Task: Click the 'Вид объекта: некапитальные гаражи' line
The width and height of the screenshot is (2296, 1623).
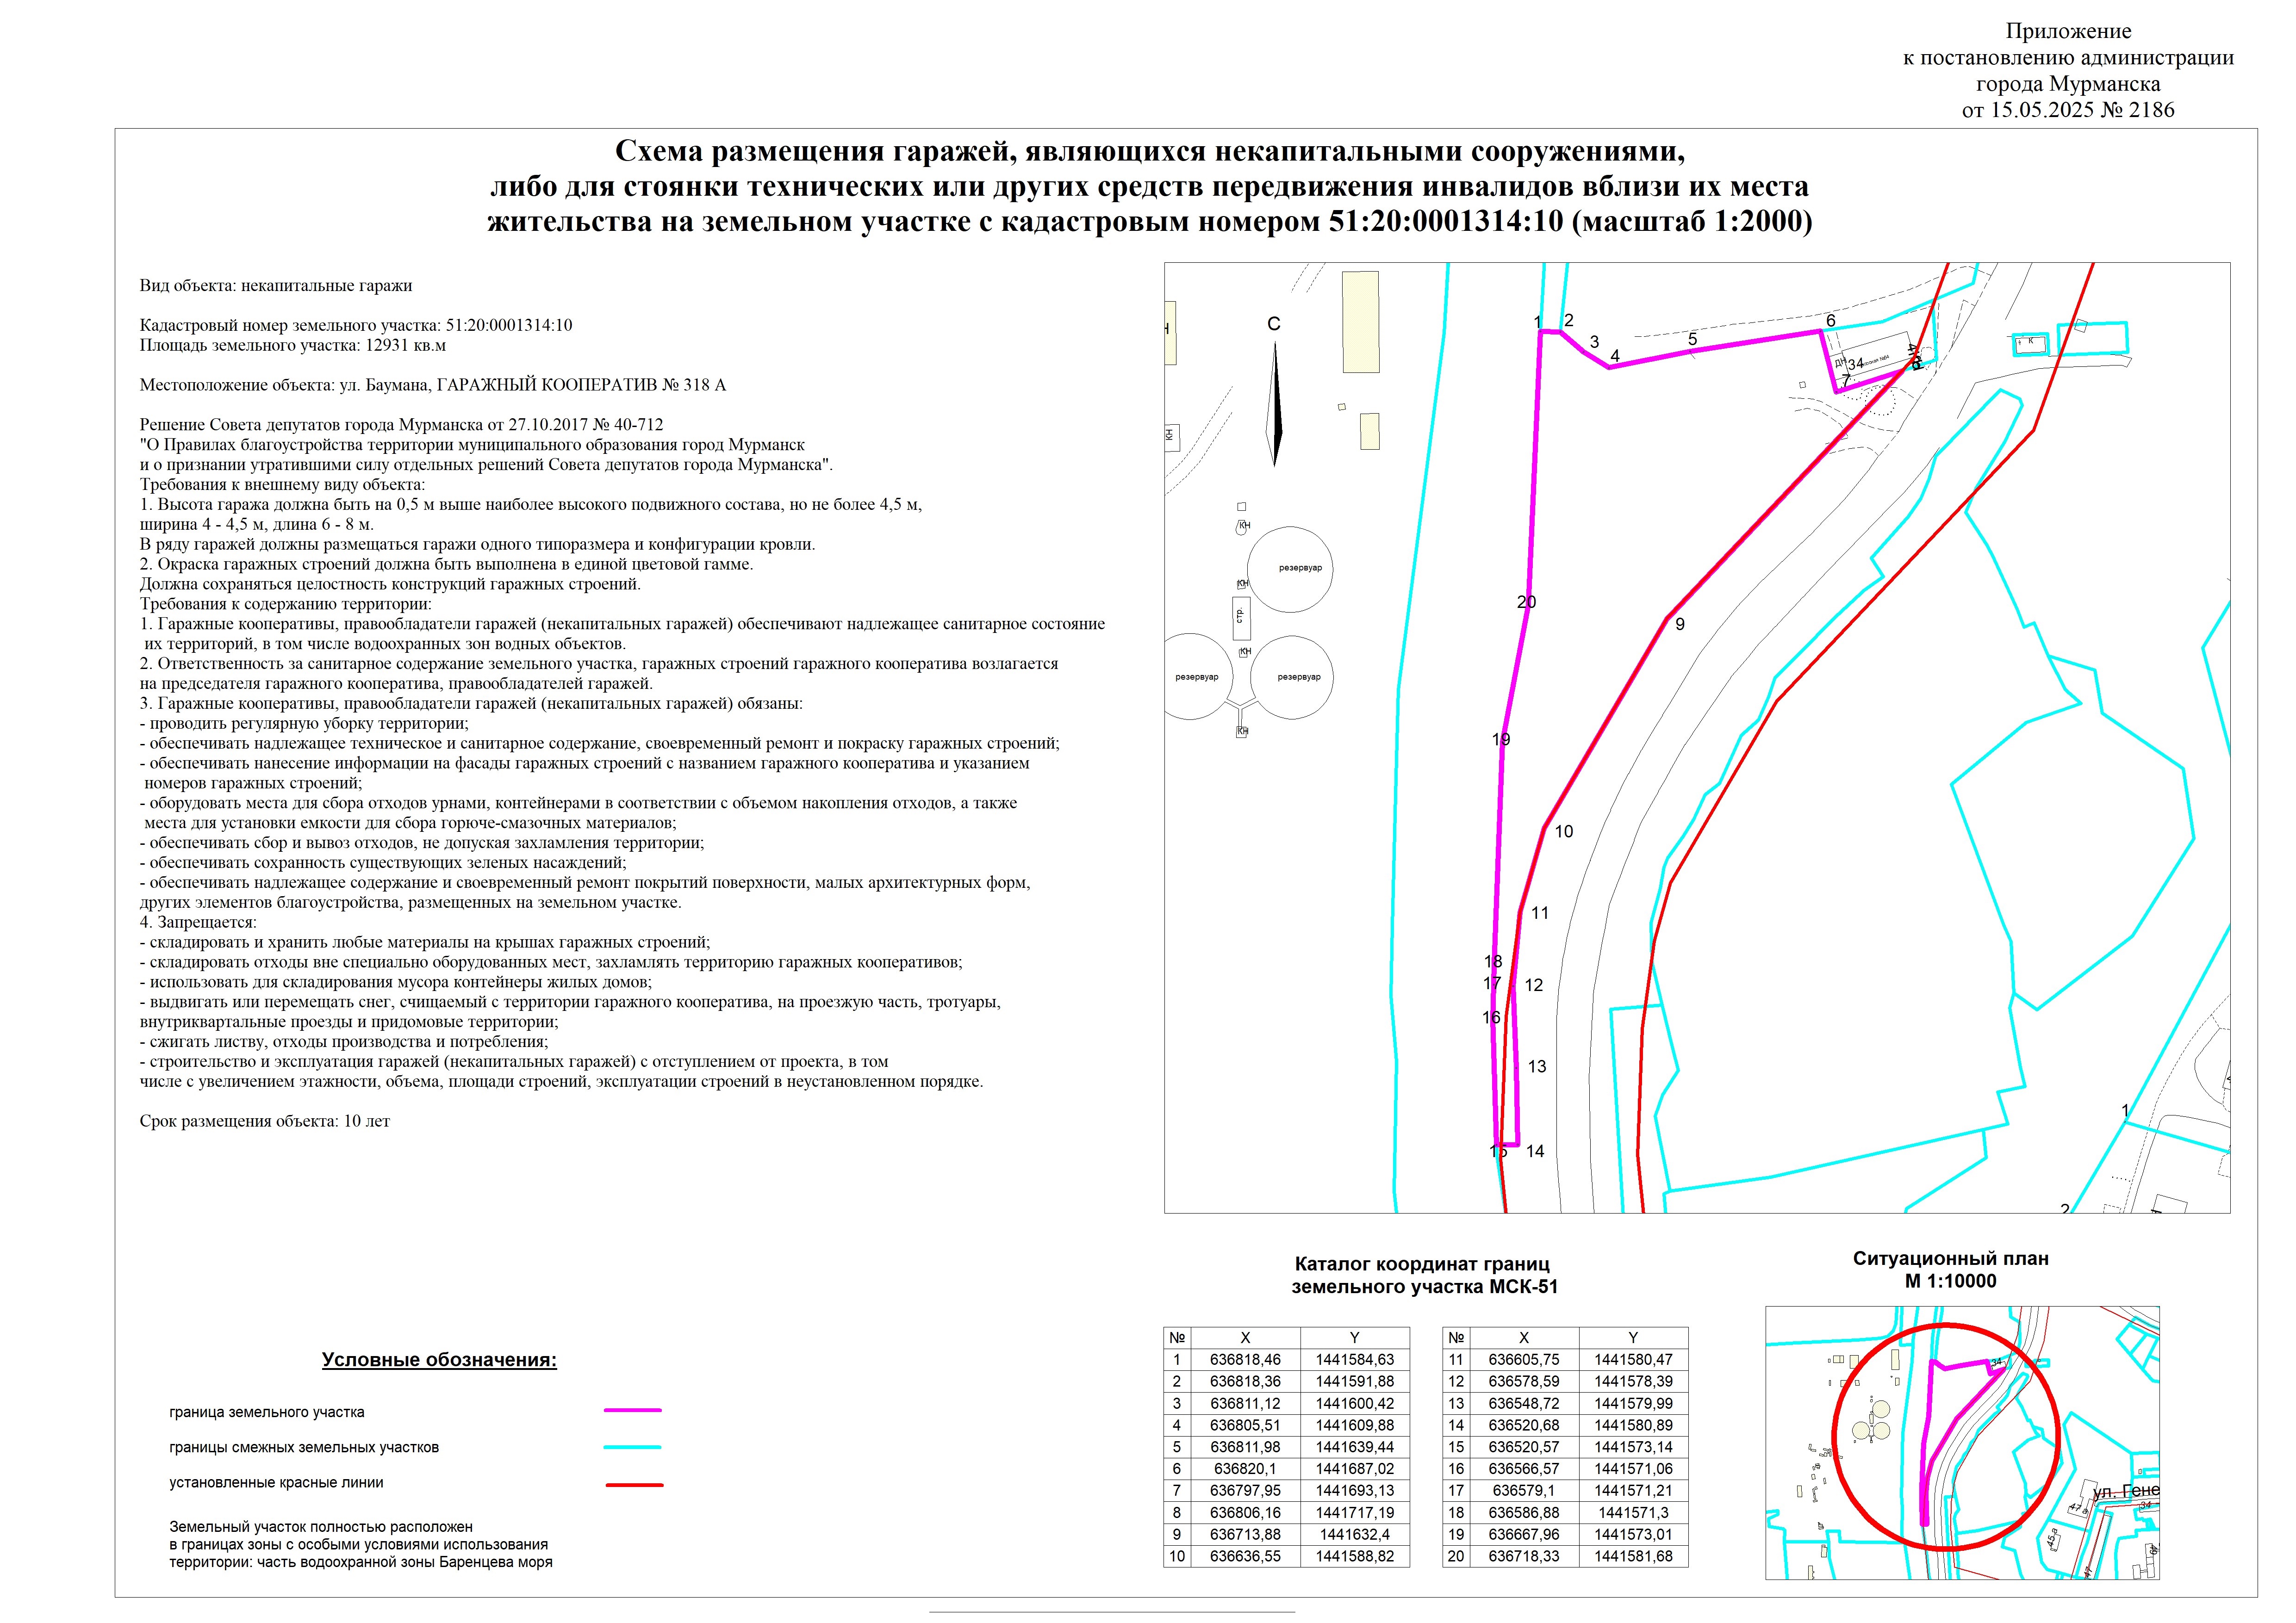Action: click(276, 286)
